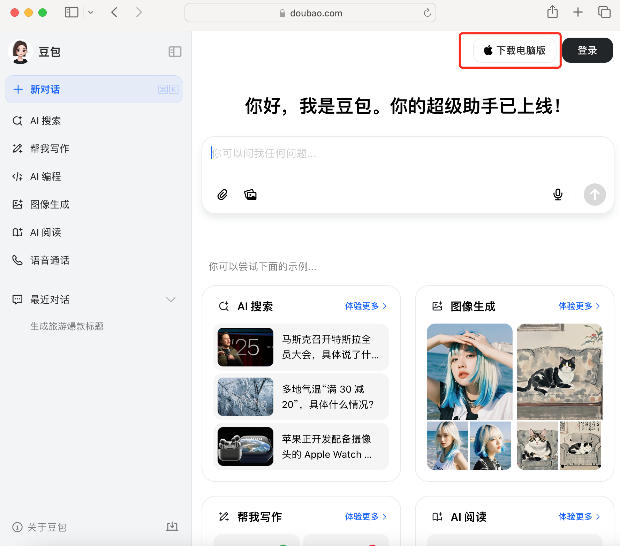Open a new tab with plus icon

pos(578,12)
